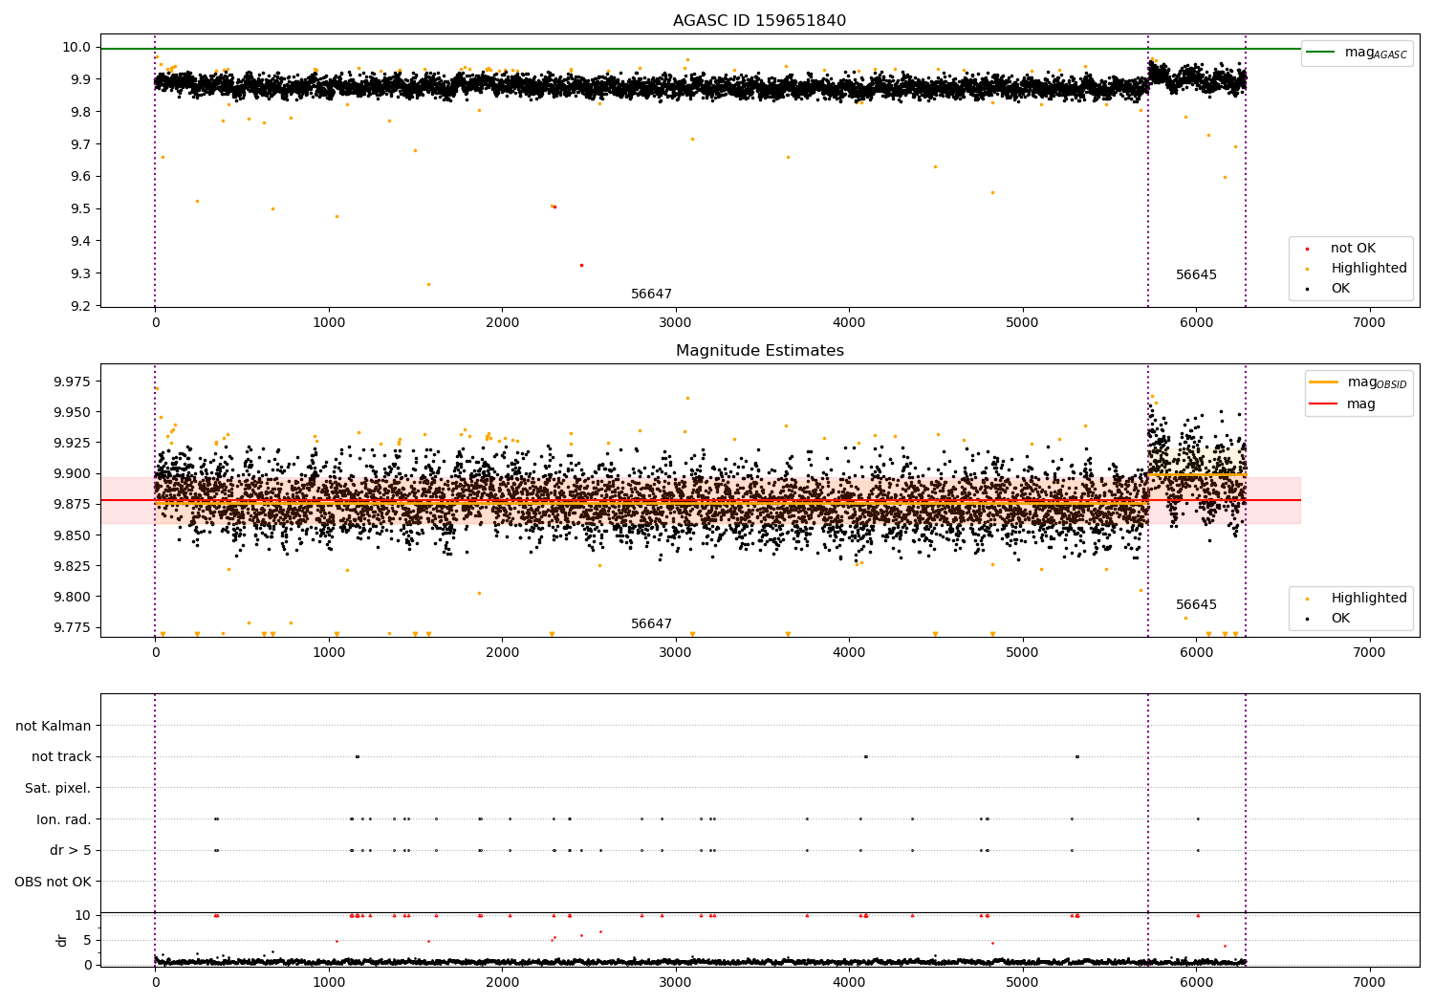The image size is (1434, 1004).
Task: Click x-axis tick "2000" under the bottom plot
Action: 503,982
